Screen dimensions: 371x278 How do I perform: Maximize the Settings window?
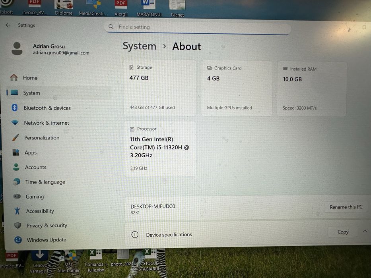point(364,27)
